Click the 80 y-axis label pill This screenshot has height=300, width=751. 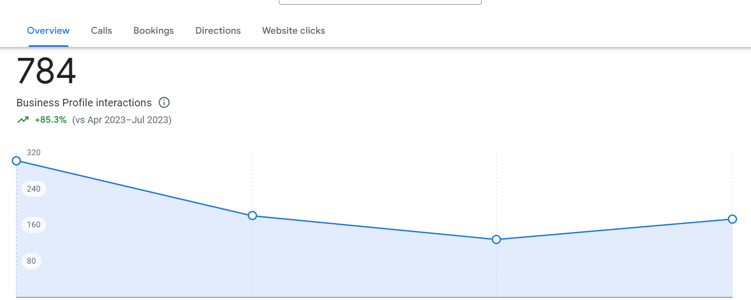tap(32, 261)
